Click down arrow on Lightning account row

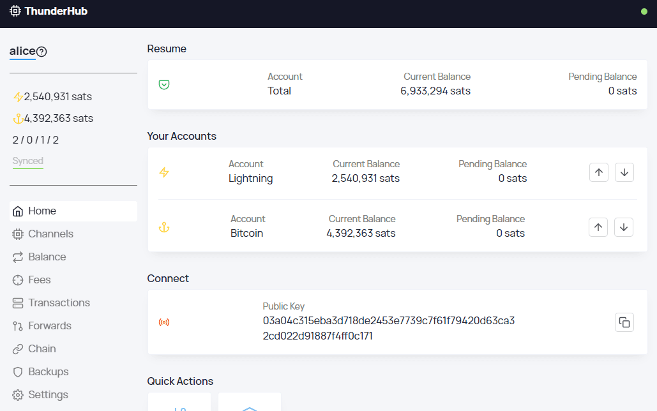click(x=624, y=172)
